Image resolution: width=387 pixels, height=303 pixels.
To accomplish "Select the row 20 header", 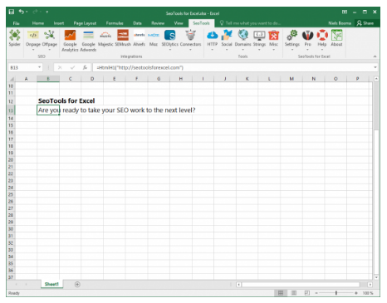I will click(x=11, y=159).
